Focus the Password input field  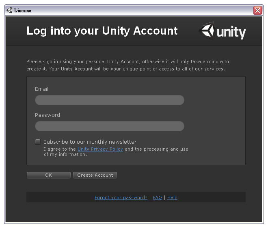110,126
